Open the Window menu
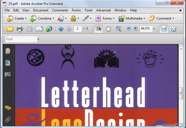The height and width of the screenshot is (128, 186). (x=120, y=10)
